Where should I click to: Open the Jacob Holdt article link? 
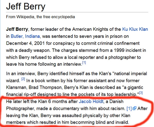pyautogui.click(x=89, y=102)
